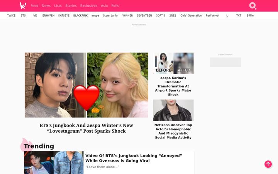The image size is (278, 174).
Task: Select the Exclusives menu item
Action: tap(89, 6)
